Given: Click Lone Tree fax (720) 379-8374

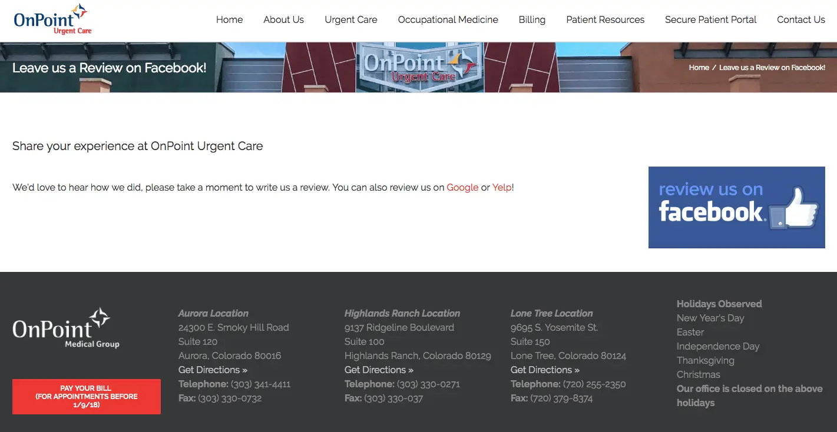Looking at the screenshot, I should click(561, 398).
